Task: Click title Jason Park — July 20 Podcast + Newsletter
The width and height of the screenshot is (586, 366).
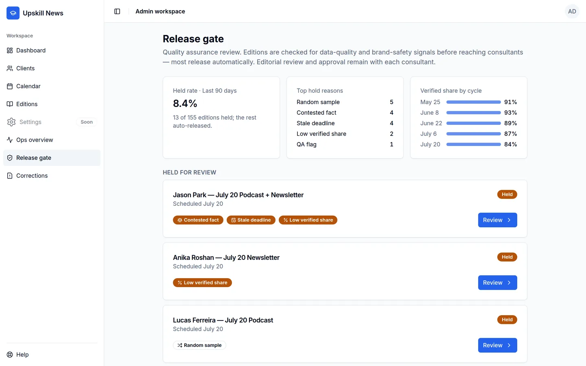Action: [238, 195]
